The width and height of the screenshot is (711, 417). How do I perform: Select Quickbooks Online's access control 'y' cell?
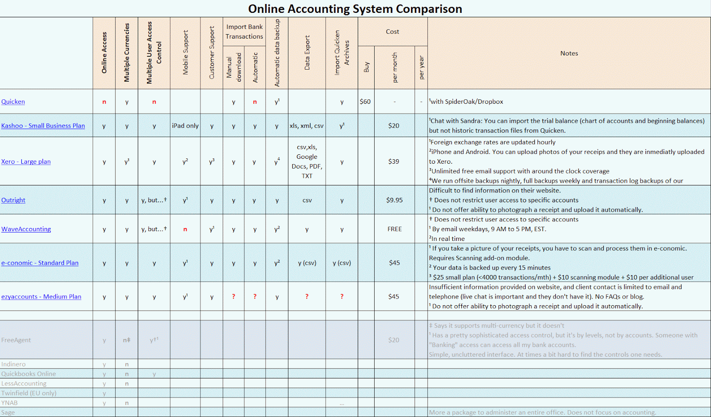154,374
